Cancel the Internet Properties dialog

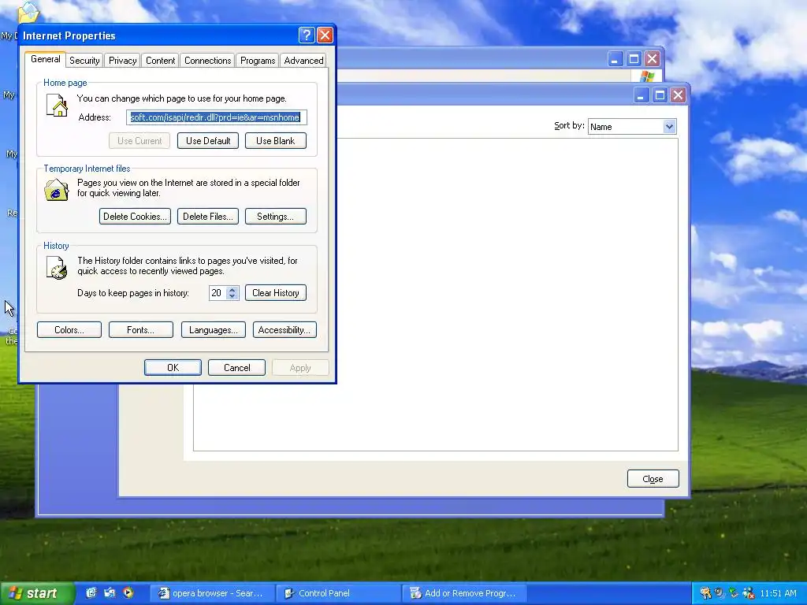coord(236,368)
